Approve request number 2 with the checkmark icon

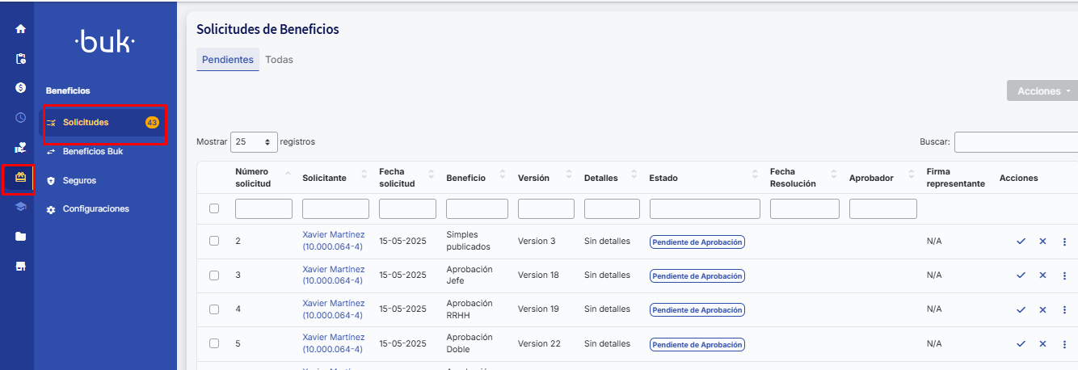point(1021,242)
